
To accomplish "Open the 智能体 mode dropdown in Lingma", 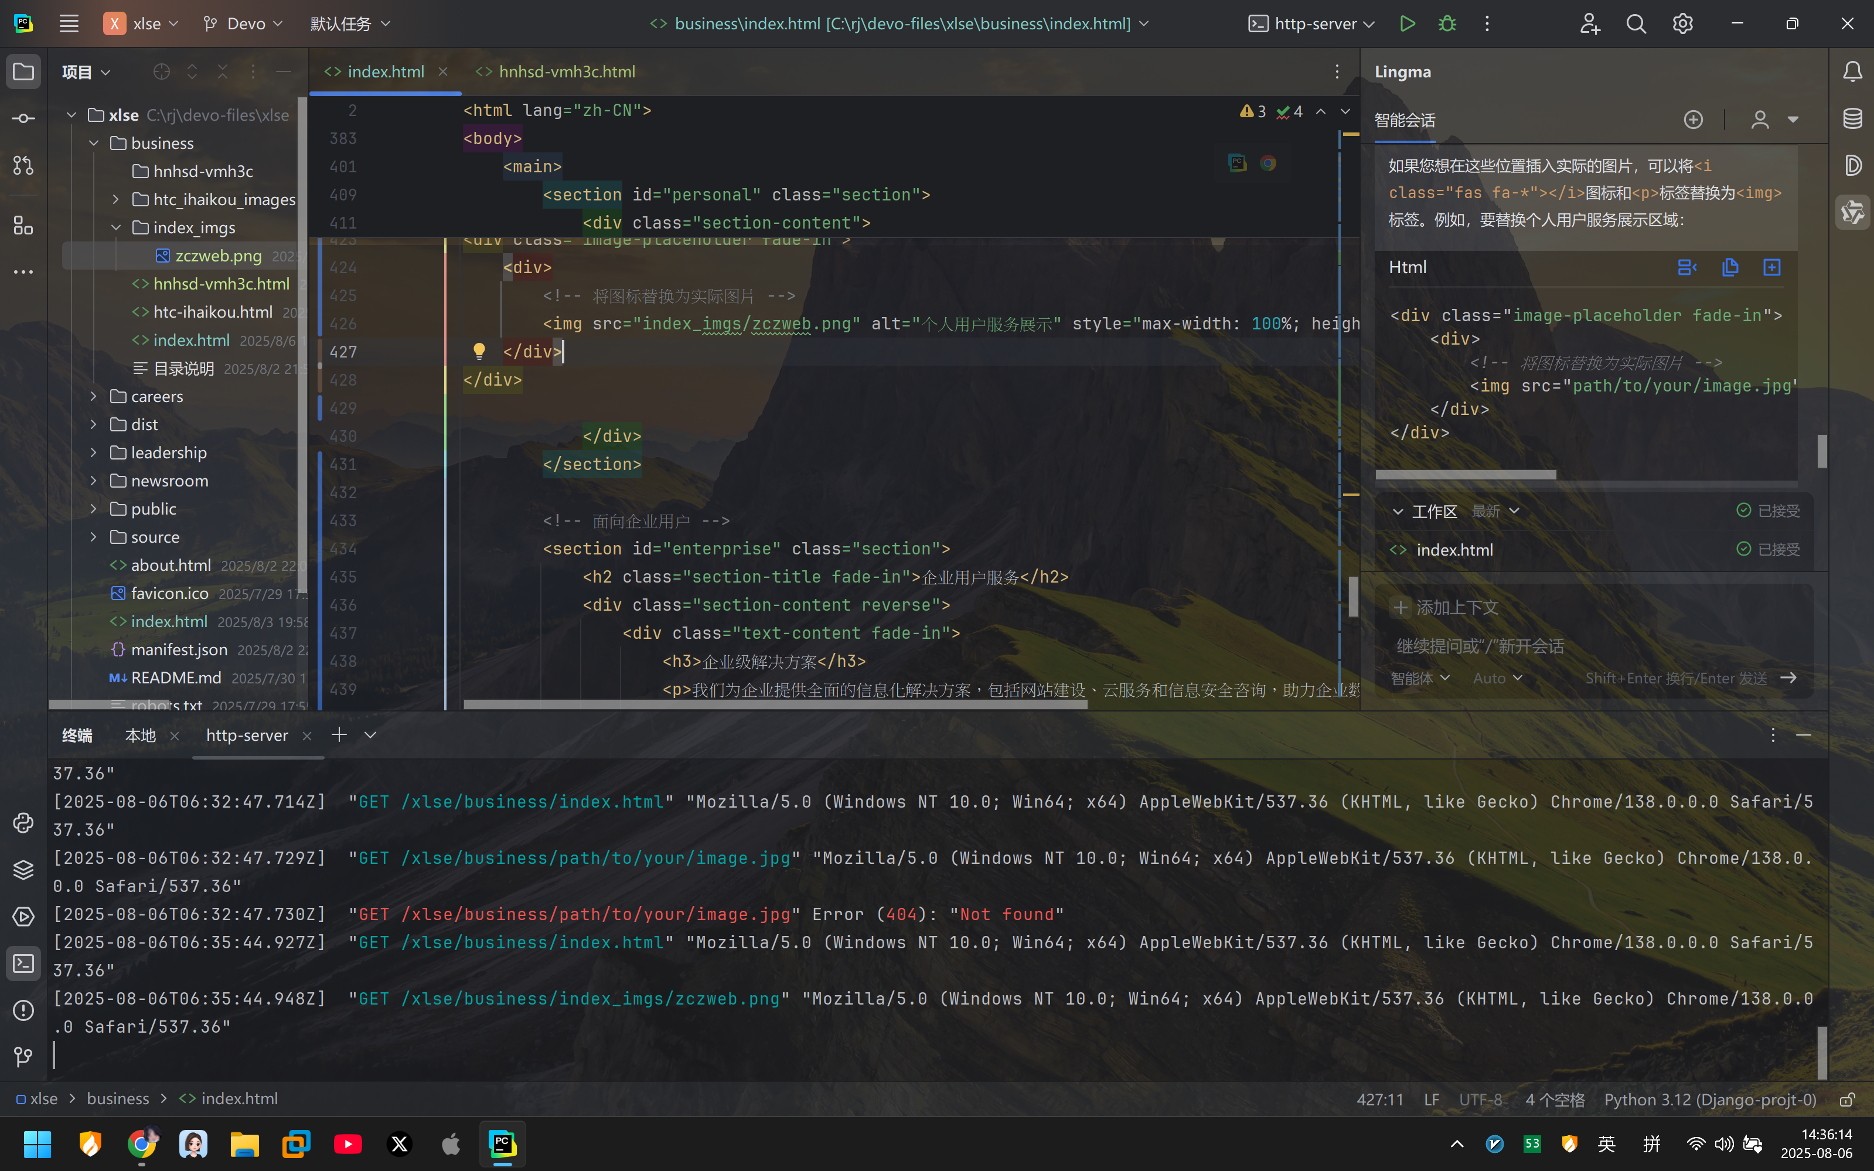I will coord(1419,679).
